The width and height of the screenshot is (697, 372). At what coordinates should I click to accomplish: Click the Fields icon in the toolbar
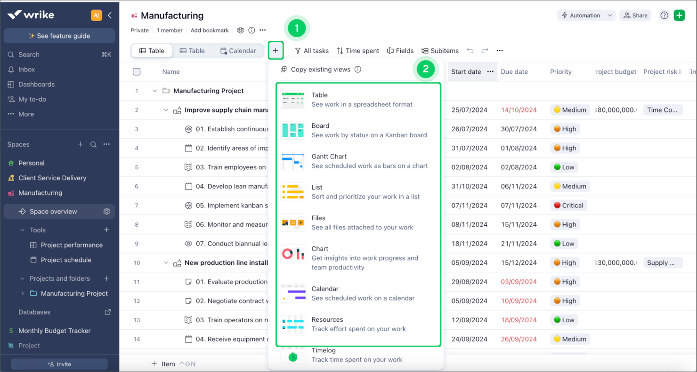(x=400, y=50)
